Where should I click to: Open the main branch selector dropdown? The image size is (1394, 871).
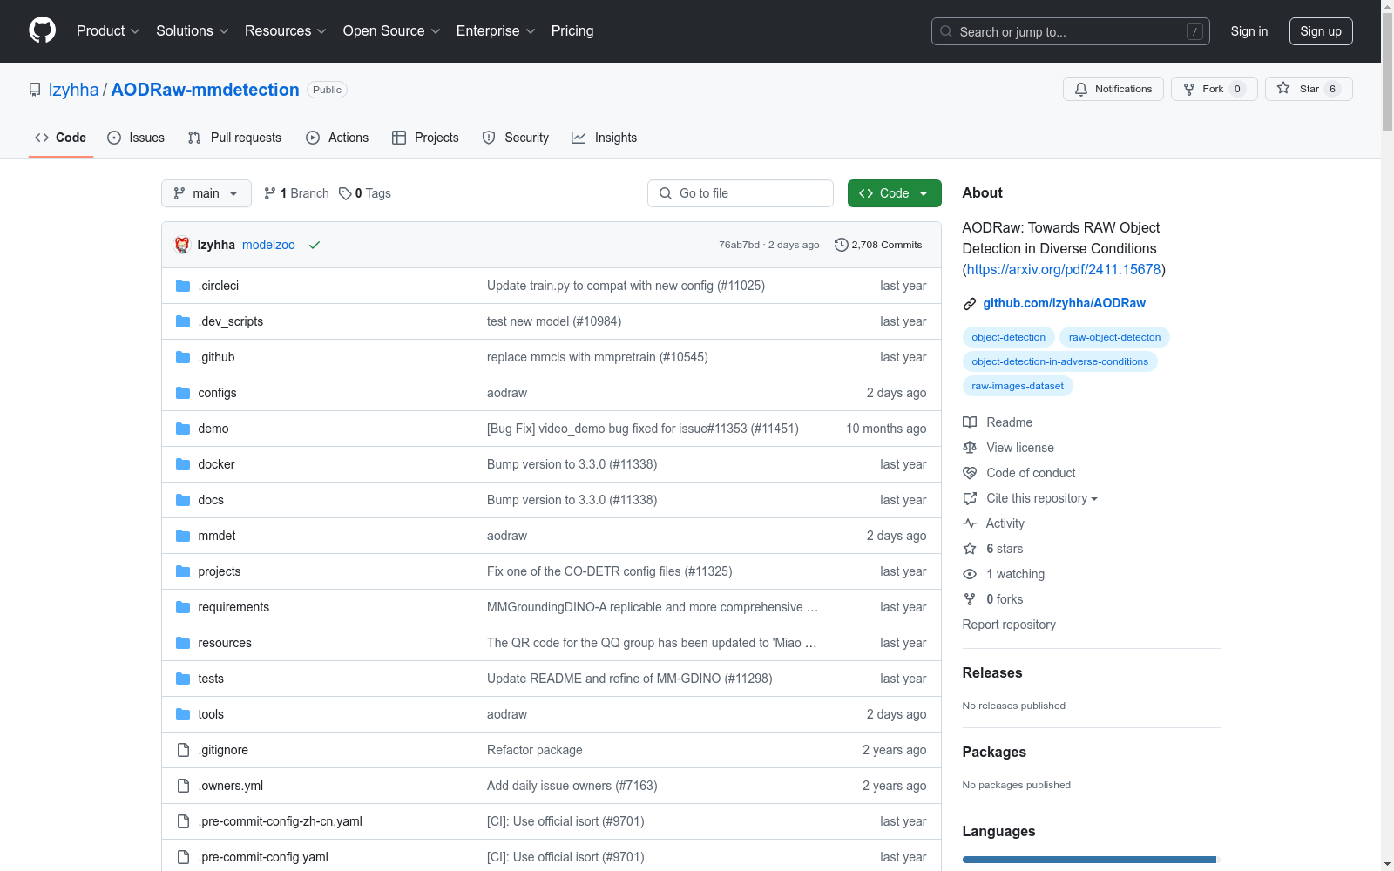206,193
